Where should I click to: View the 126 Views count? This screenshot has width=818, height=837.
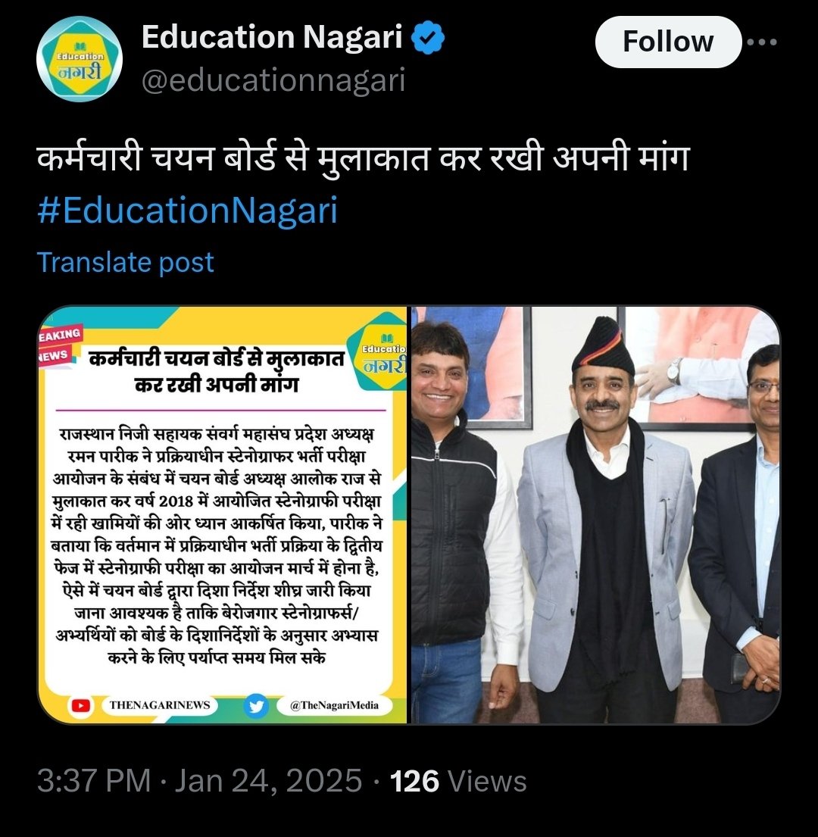tap(458, 781)
